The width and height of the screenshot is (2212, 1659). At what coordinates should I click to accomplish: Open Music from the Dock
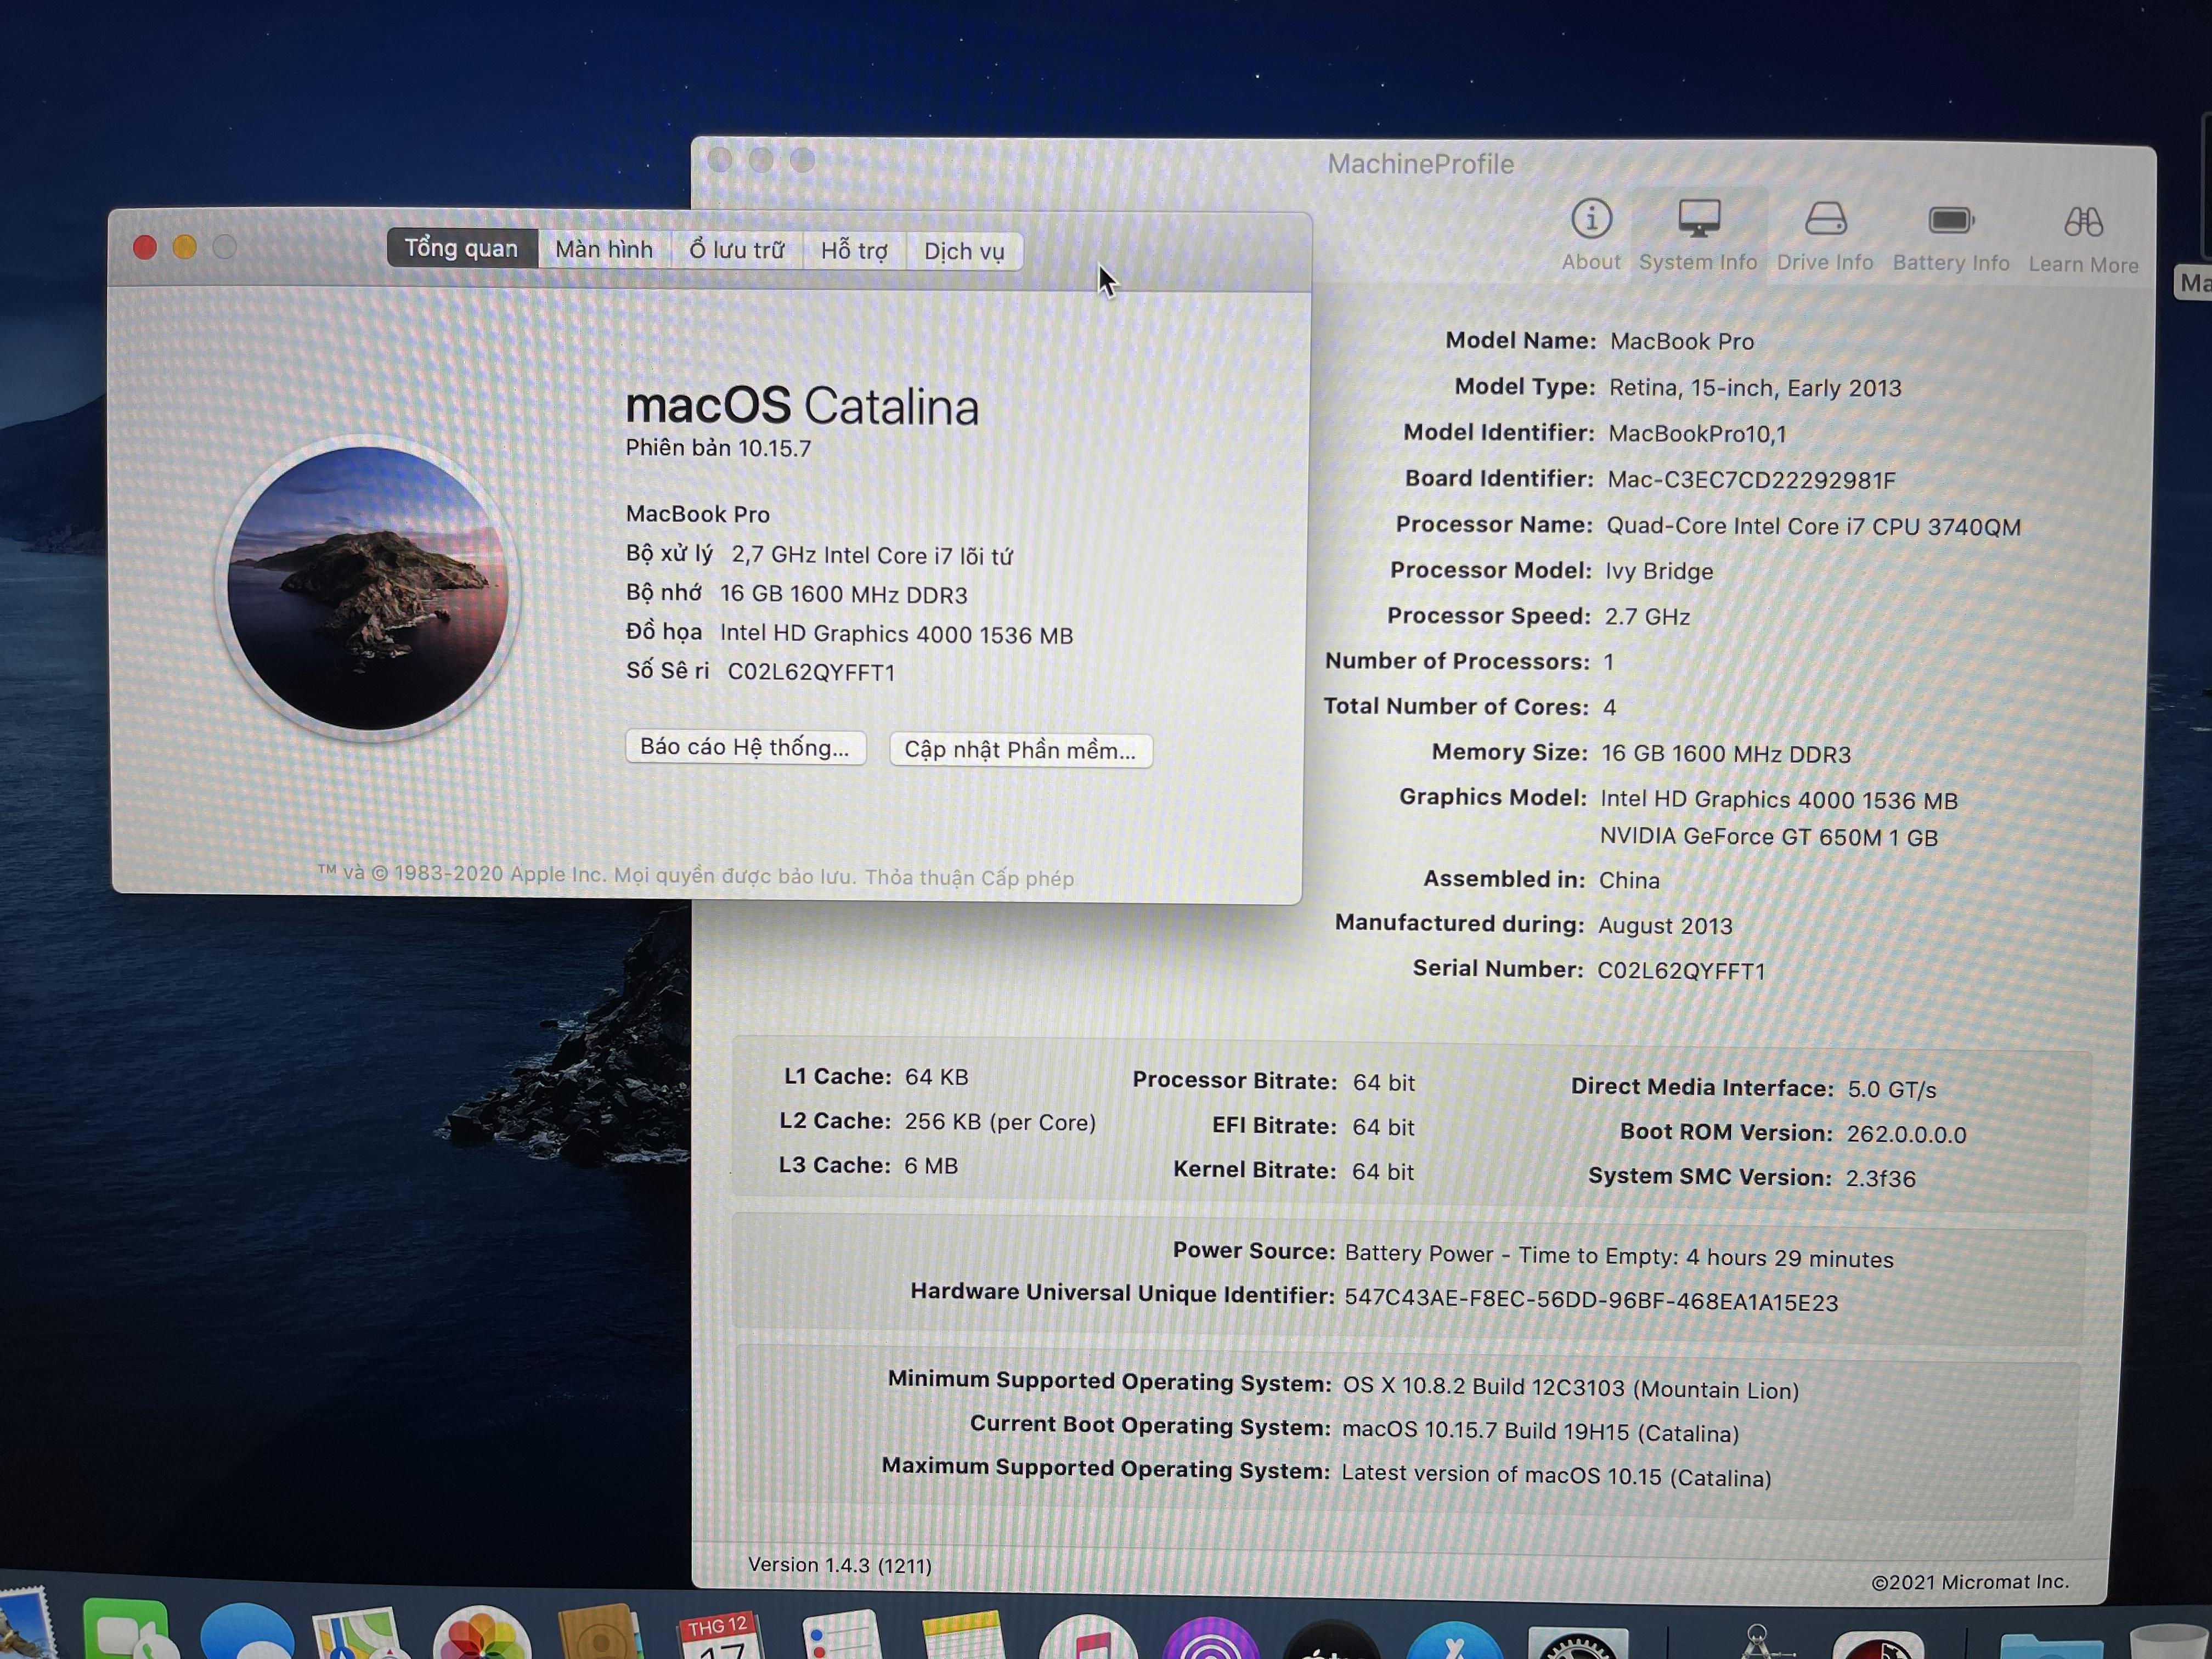[1088, 1636]
